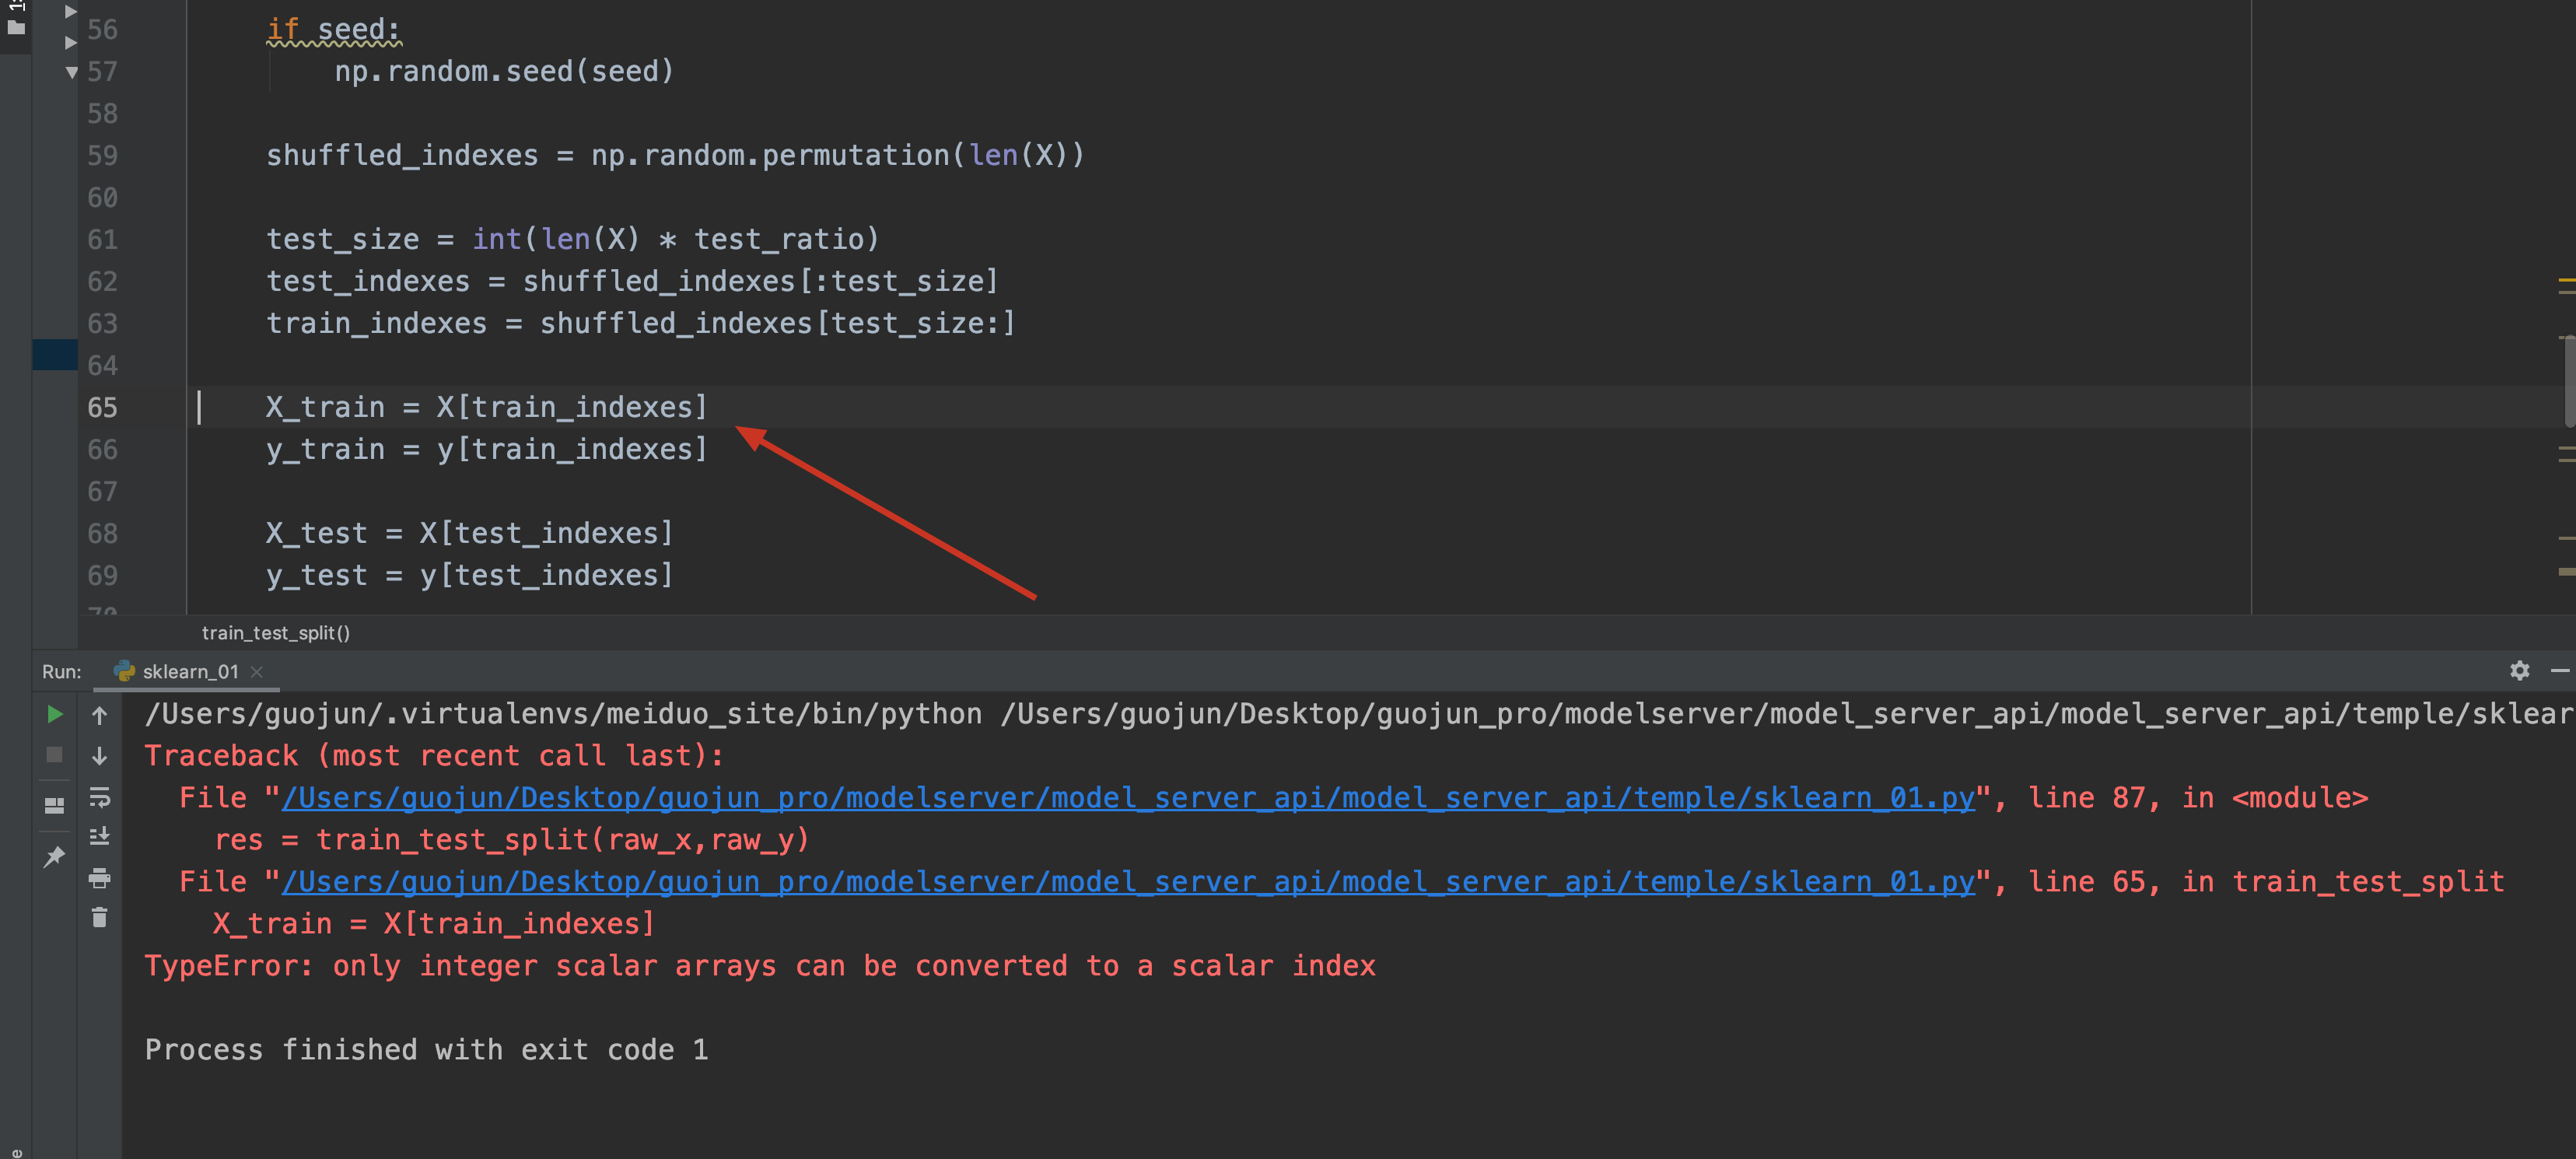
Task: Expand the topmost gutter fold triangle
Action: tap(71, 11)
